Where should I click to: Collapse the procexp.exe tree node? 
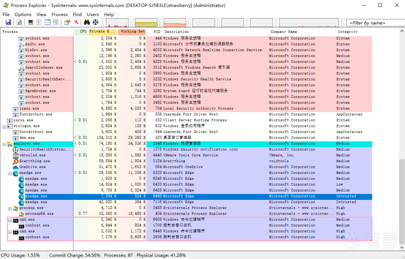[x=10, y=209]
